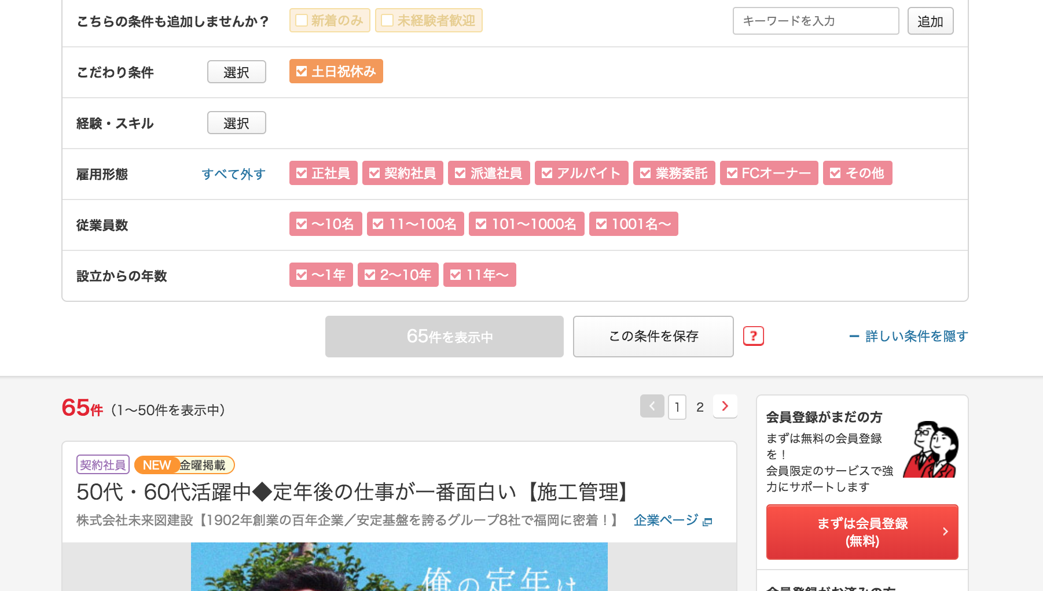Click この条件を保存 button
Screen dimensions: 1043x591
click(653, 337)
